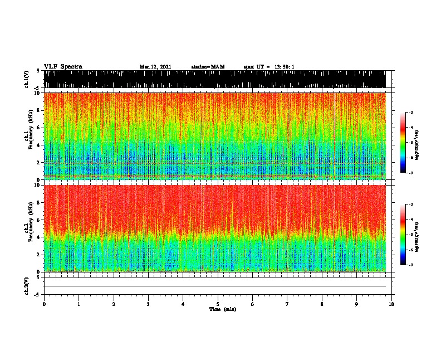Click the "-5" tick on ch.3(V) axis
Screen dimensions: 441x341
click(x=37, y=295)
